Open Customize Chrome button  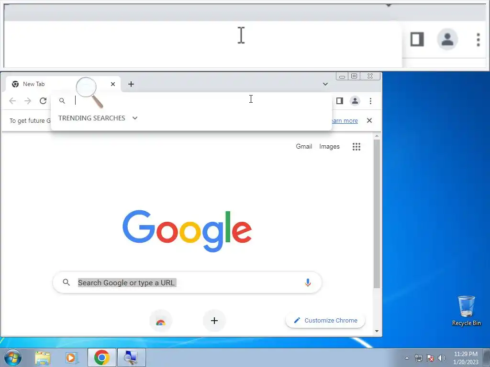click(x=325, y=321)
